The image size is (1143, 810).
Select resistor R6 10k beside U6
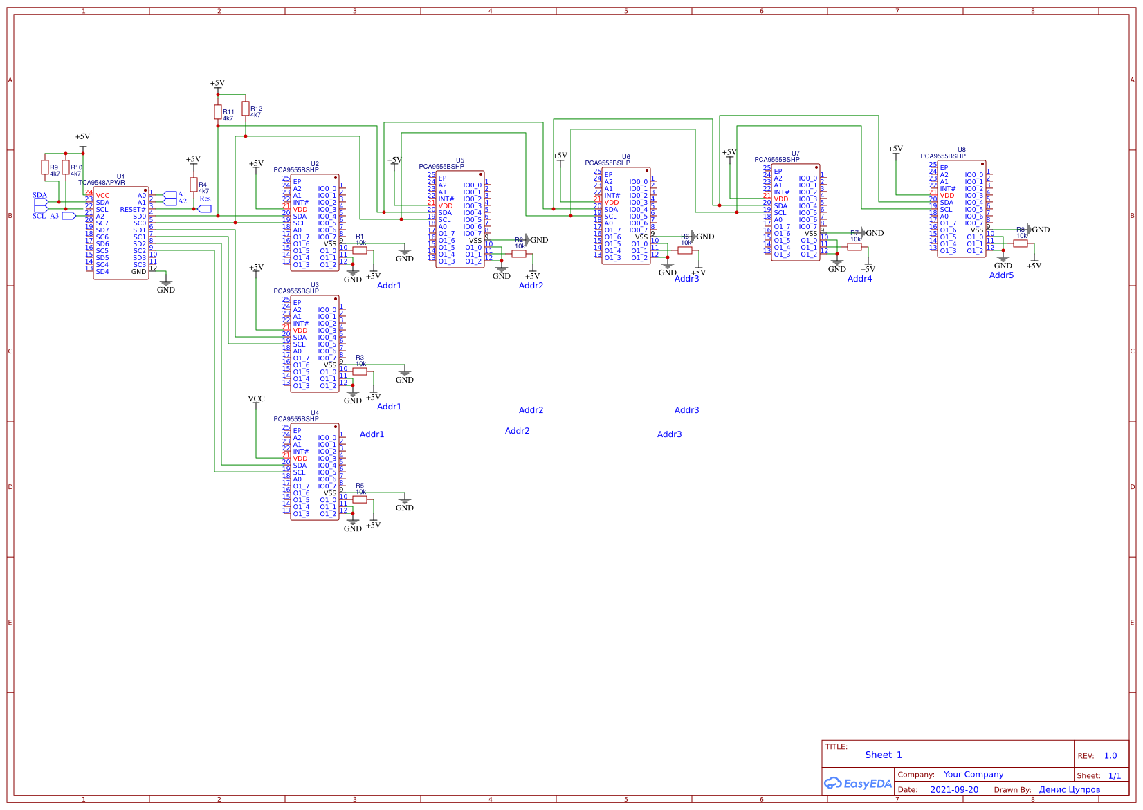(x=686, y=251)
